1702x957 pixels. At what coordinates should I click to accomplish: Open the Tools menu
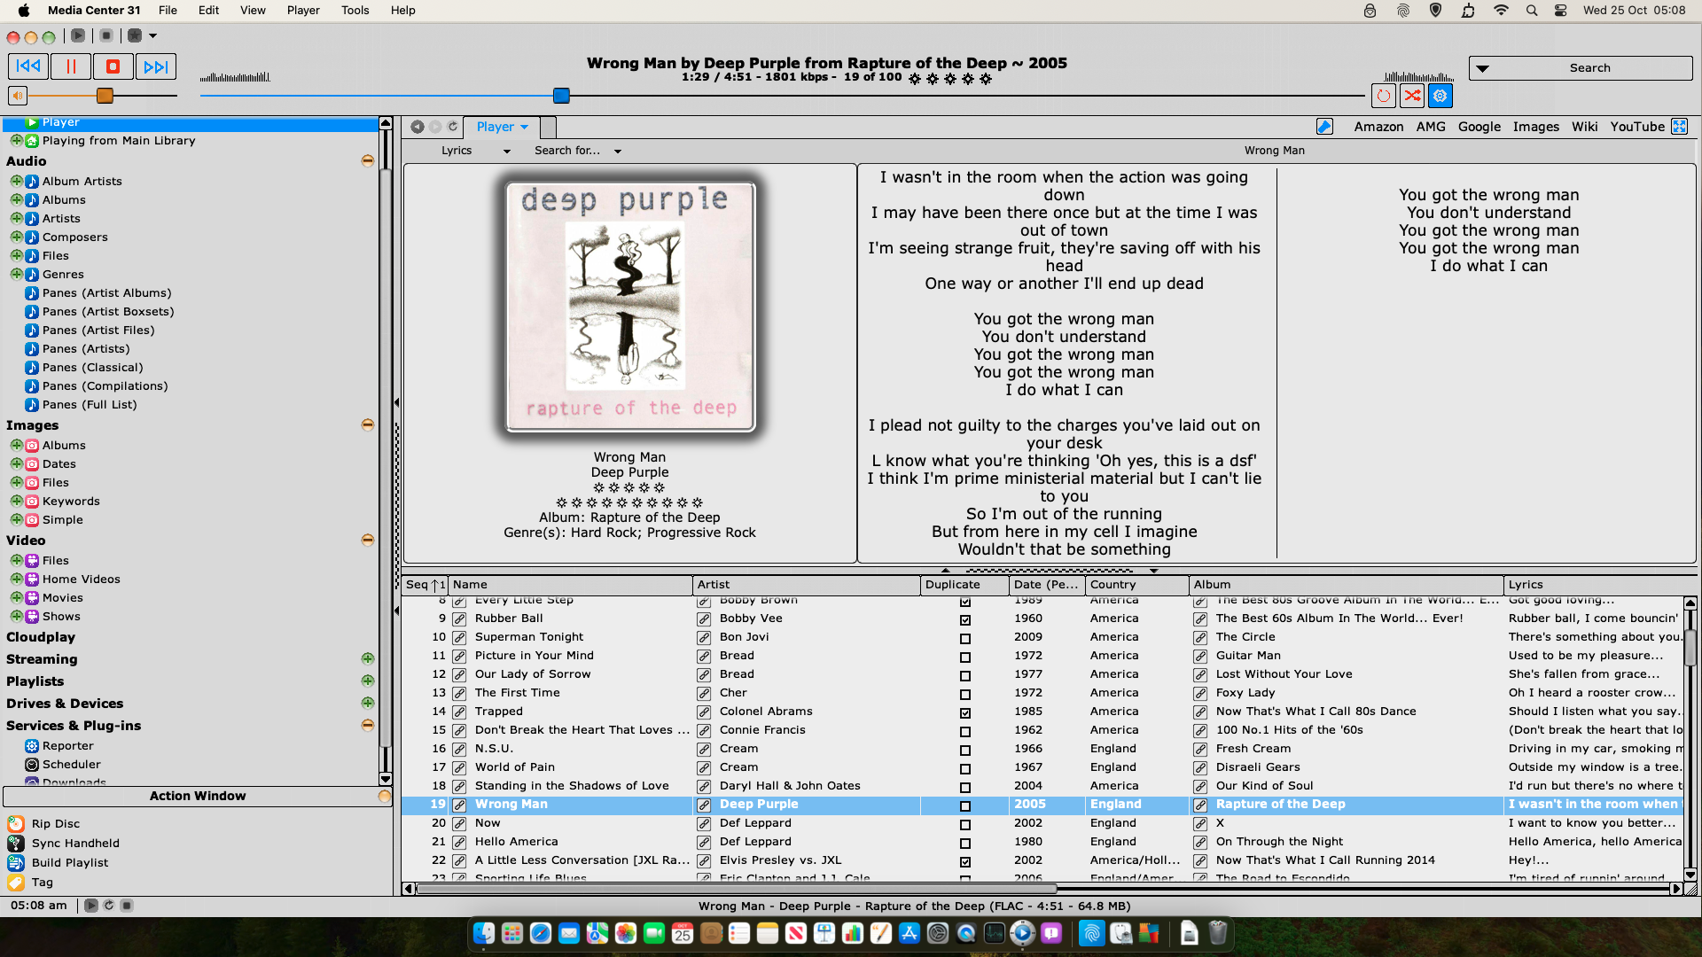[x=355, y=11]
